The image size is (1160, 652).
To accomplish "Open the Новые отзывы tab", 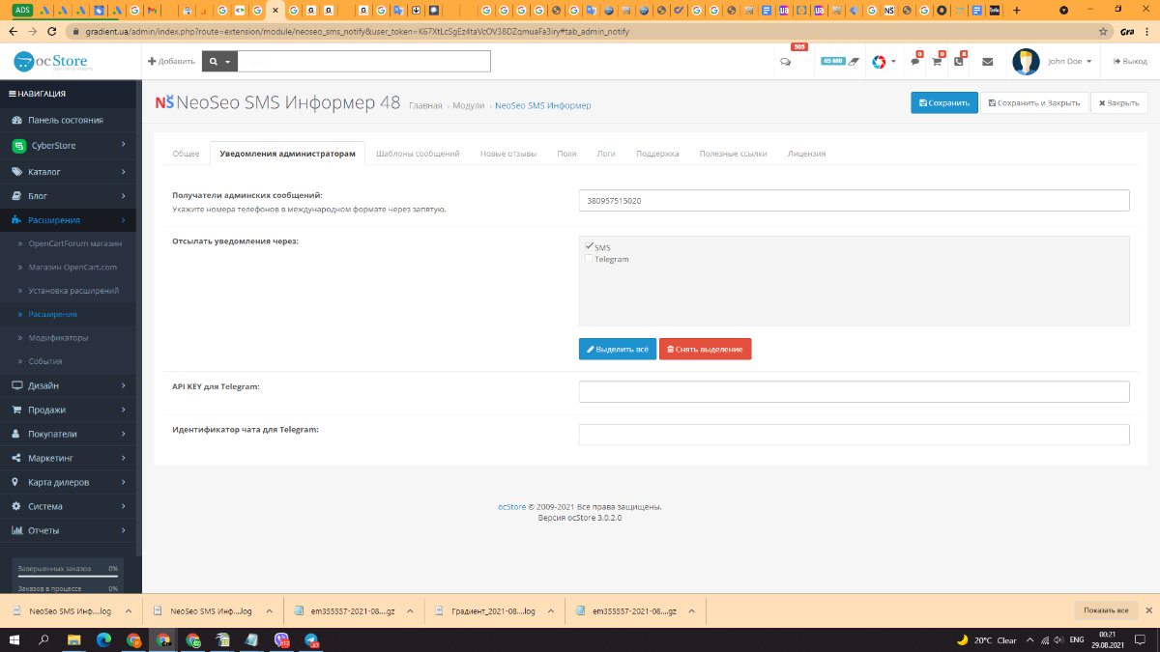I will (508, 154).
